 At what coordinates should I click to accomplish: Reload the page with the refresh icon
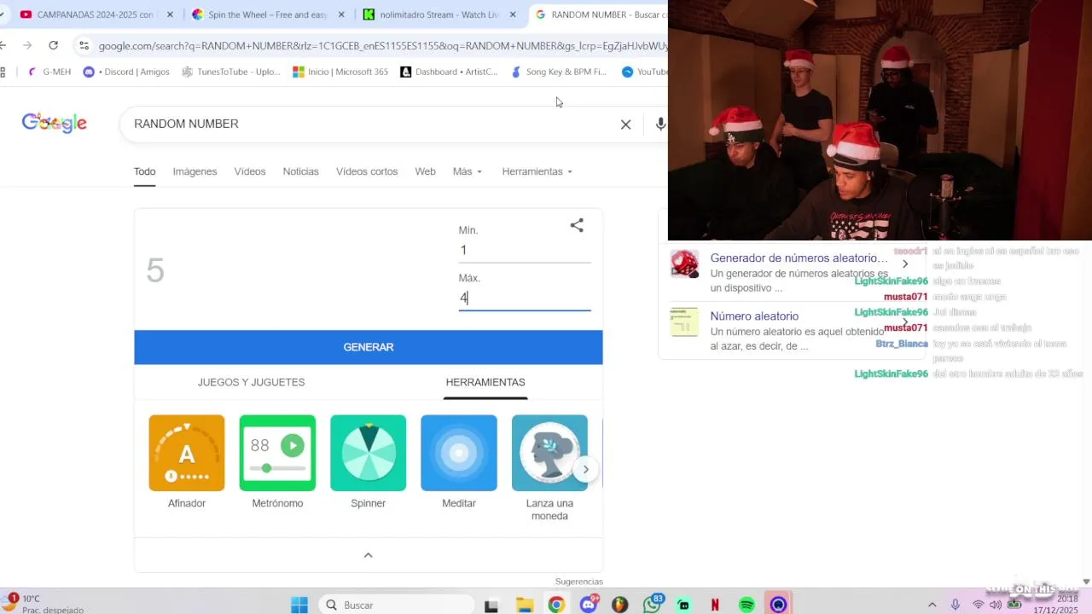click(53, 45)
